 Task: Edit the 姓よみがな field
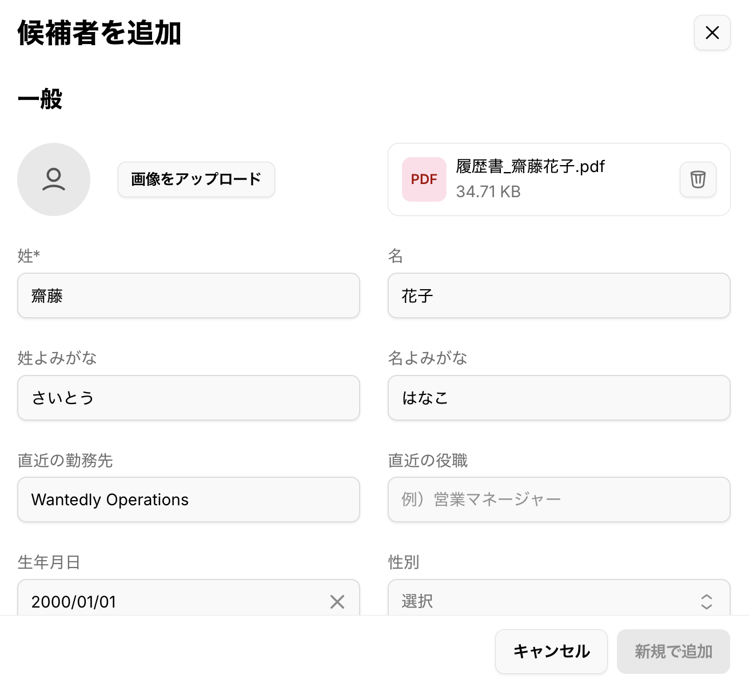click(x=189, y=398)
